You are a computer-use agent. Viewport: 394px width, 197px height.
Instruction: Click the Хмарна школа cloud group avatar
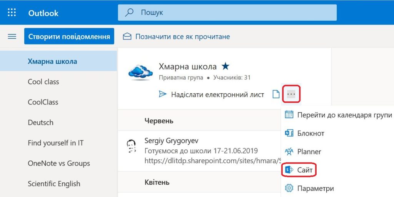coord(140,72)
